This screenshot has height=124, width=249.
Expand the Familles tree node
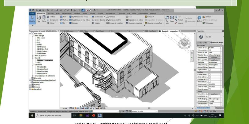tap(30, 85)
